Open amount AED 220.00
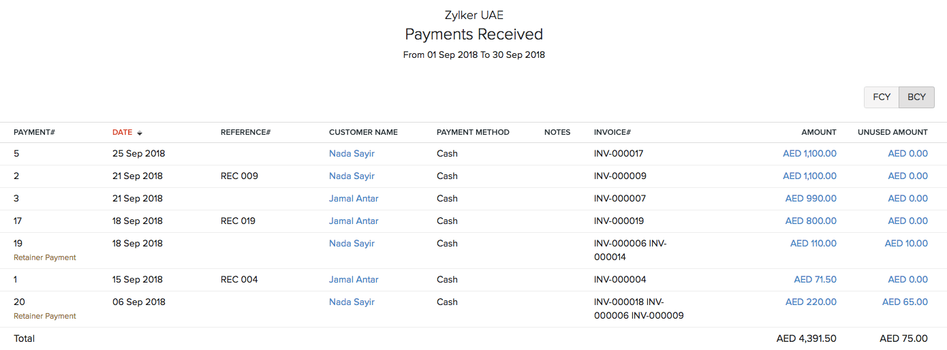Viewport: 947px width, 350px height. pos(811,302)
